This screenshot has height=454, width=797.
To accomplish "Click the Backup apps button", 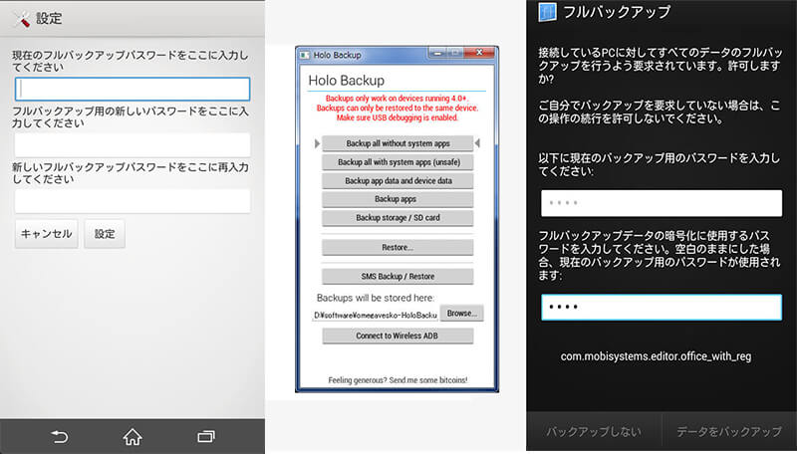I will 398,199.
